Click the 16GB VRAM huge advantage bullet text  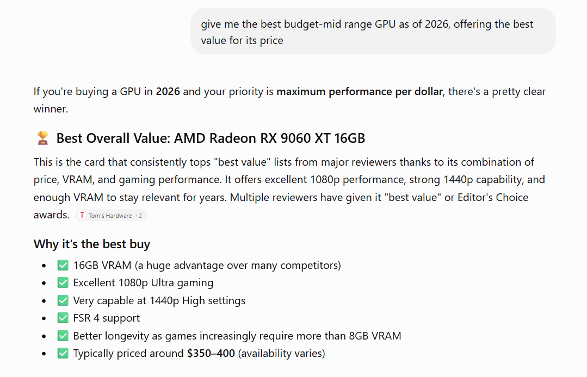(207, 265)
